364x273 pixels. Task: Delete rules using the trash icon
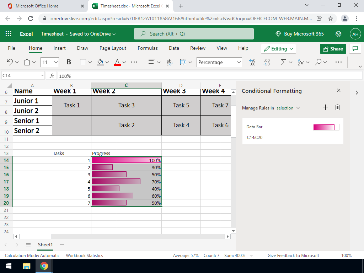click(338, 107)
